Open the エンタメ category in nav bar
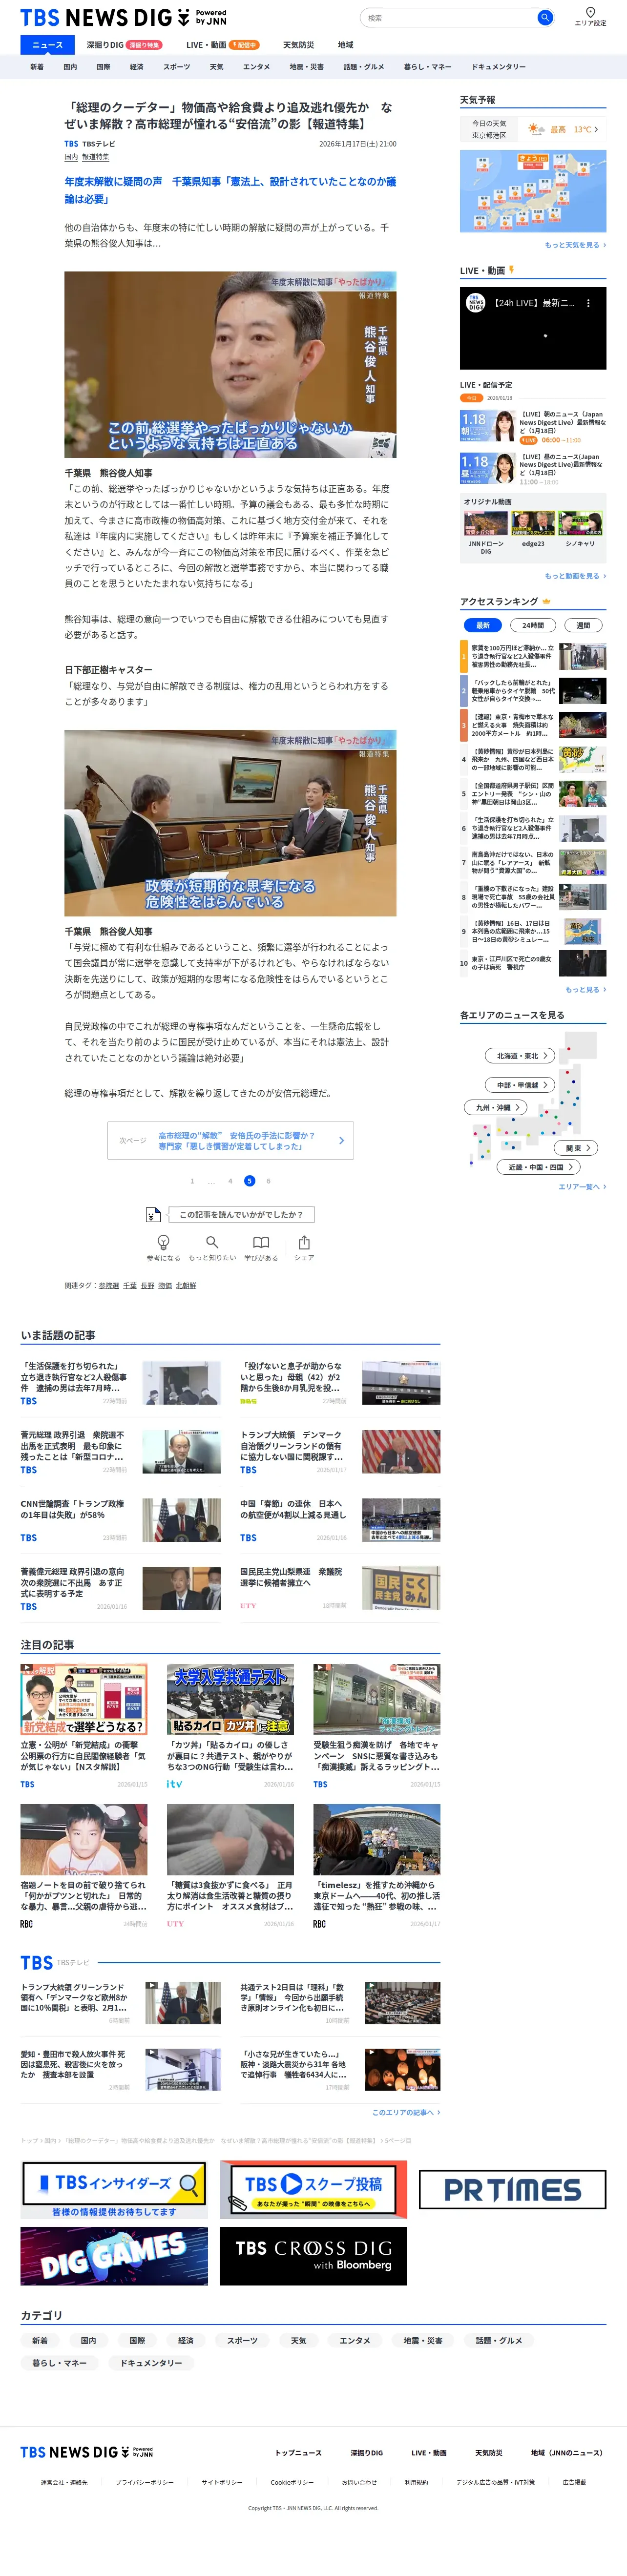Screen dimensions: 627x2576 coord(256,67)
